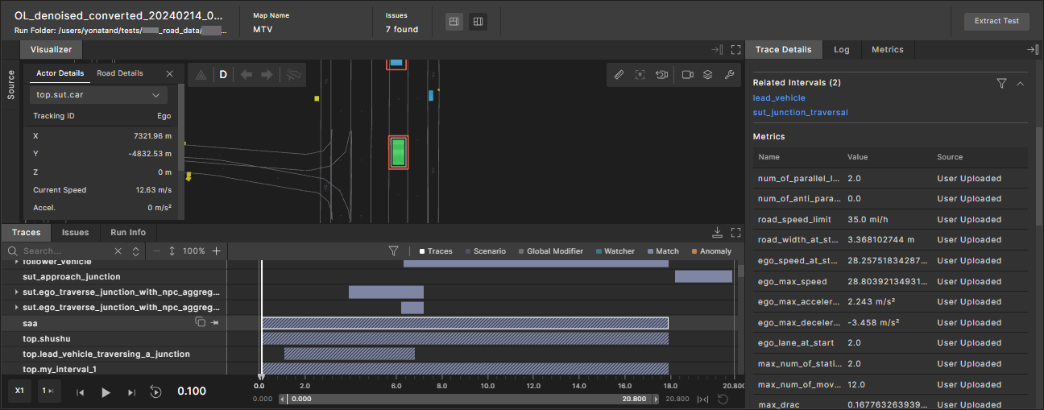The image size is (1044, 410).
Task: Toggle the Scenario legend filter
Action: pos(486,251)
